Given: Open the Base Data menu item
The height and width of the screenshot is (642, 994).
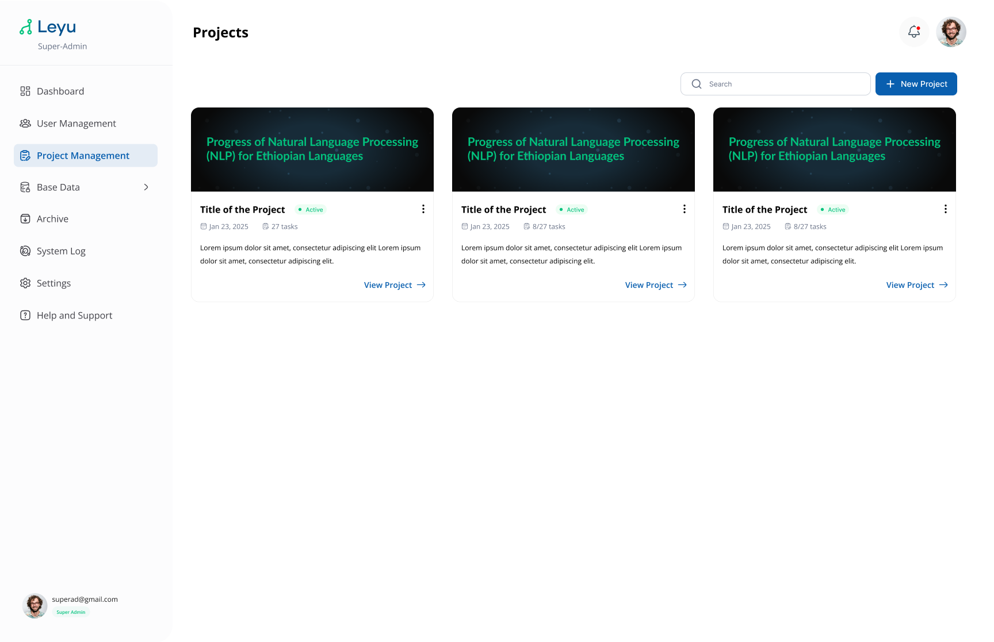Looking at the screenshot, I should [59, 187].
